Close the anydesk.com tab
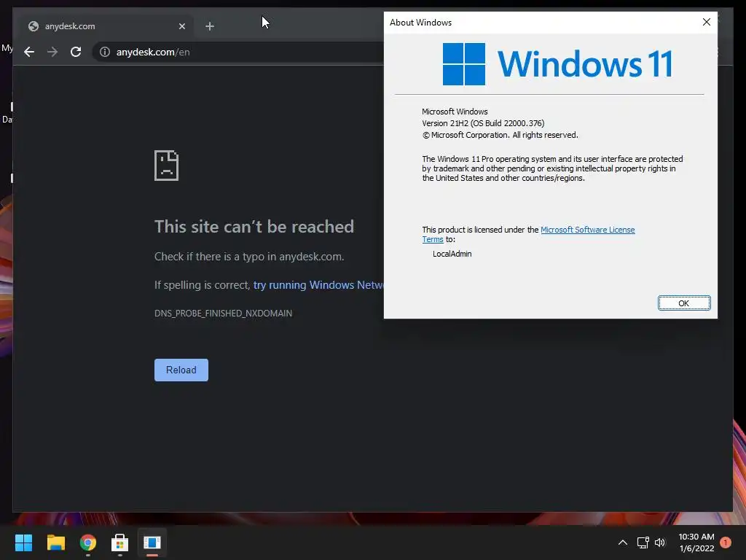 181,26
